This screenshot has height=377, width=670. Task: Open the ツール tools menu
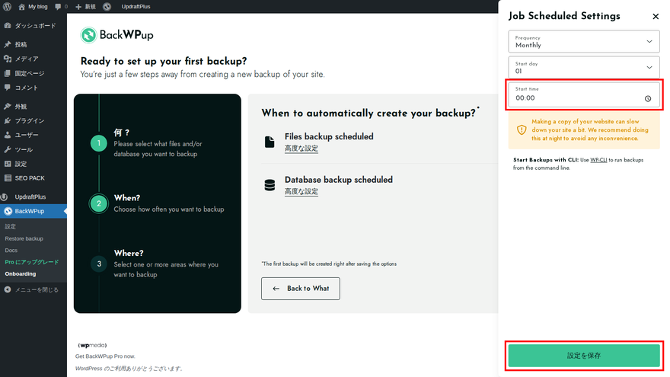pos(33,149)
